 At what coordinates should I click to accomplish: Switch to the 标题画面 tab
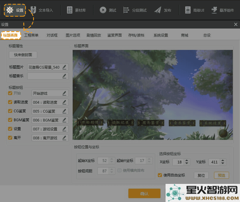10,35
